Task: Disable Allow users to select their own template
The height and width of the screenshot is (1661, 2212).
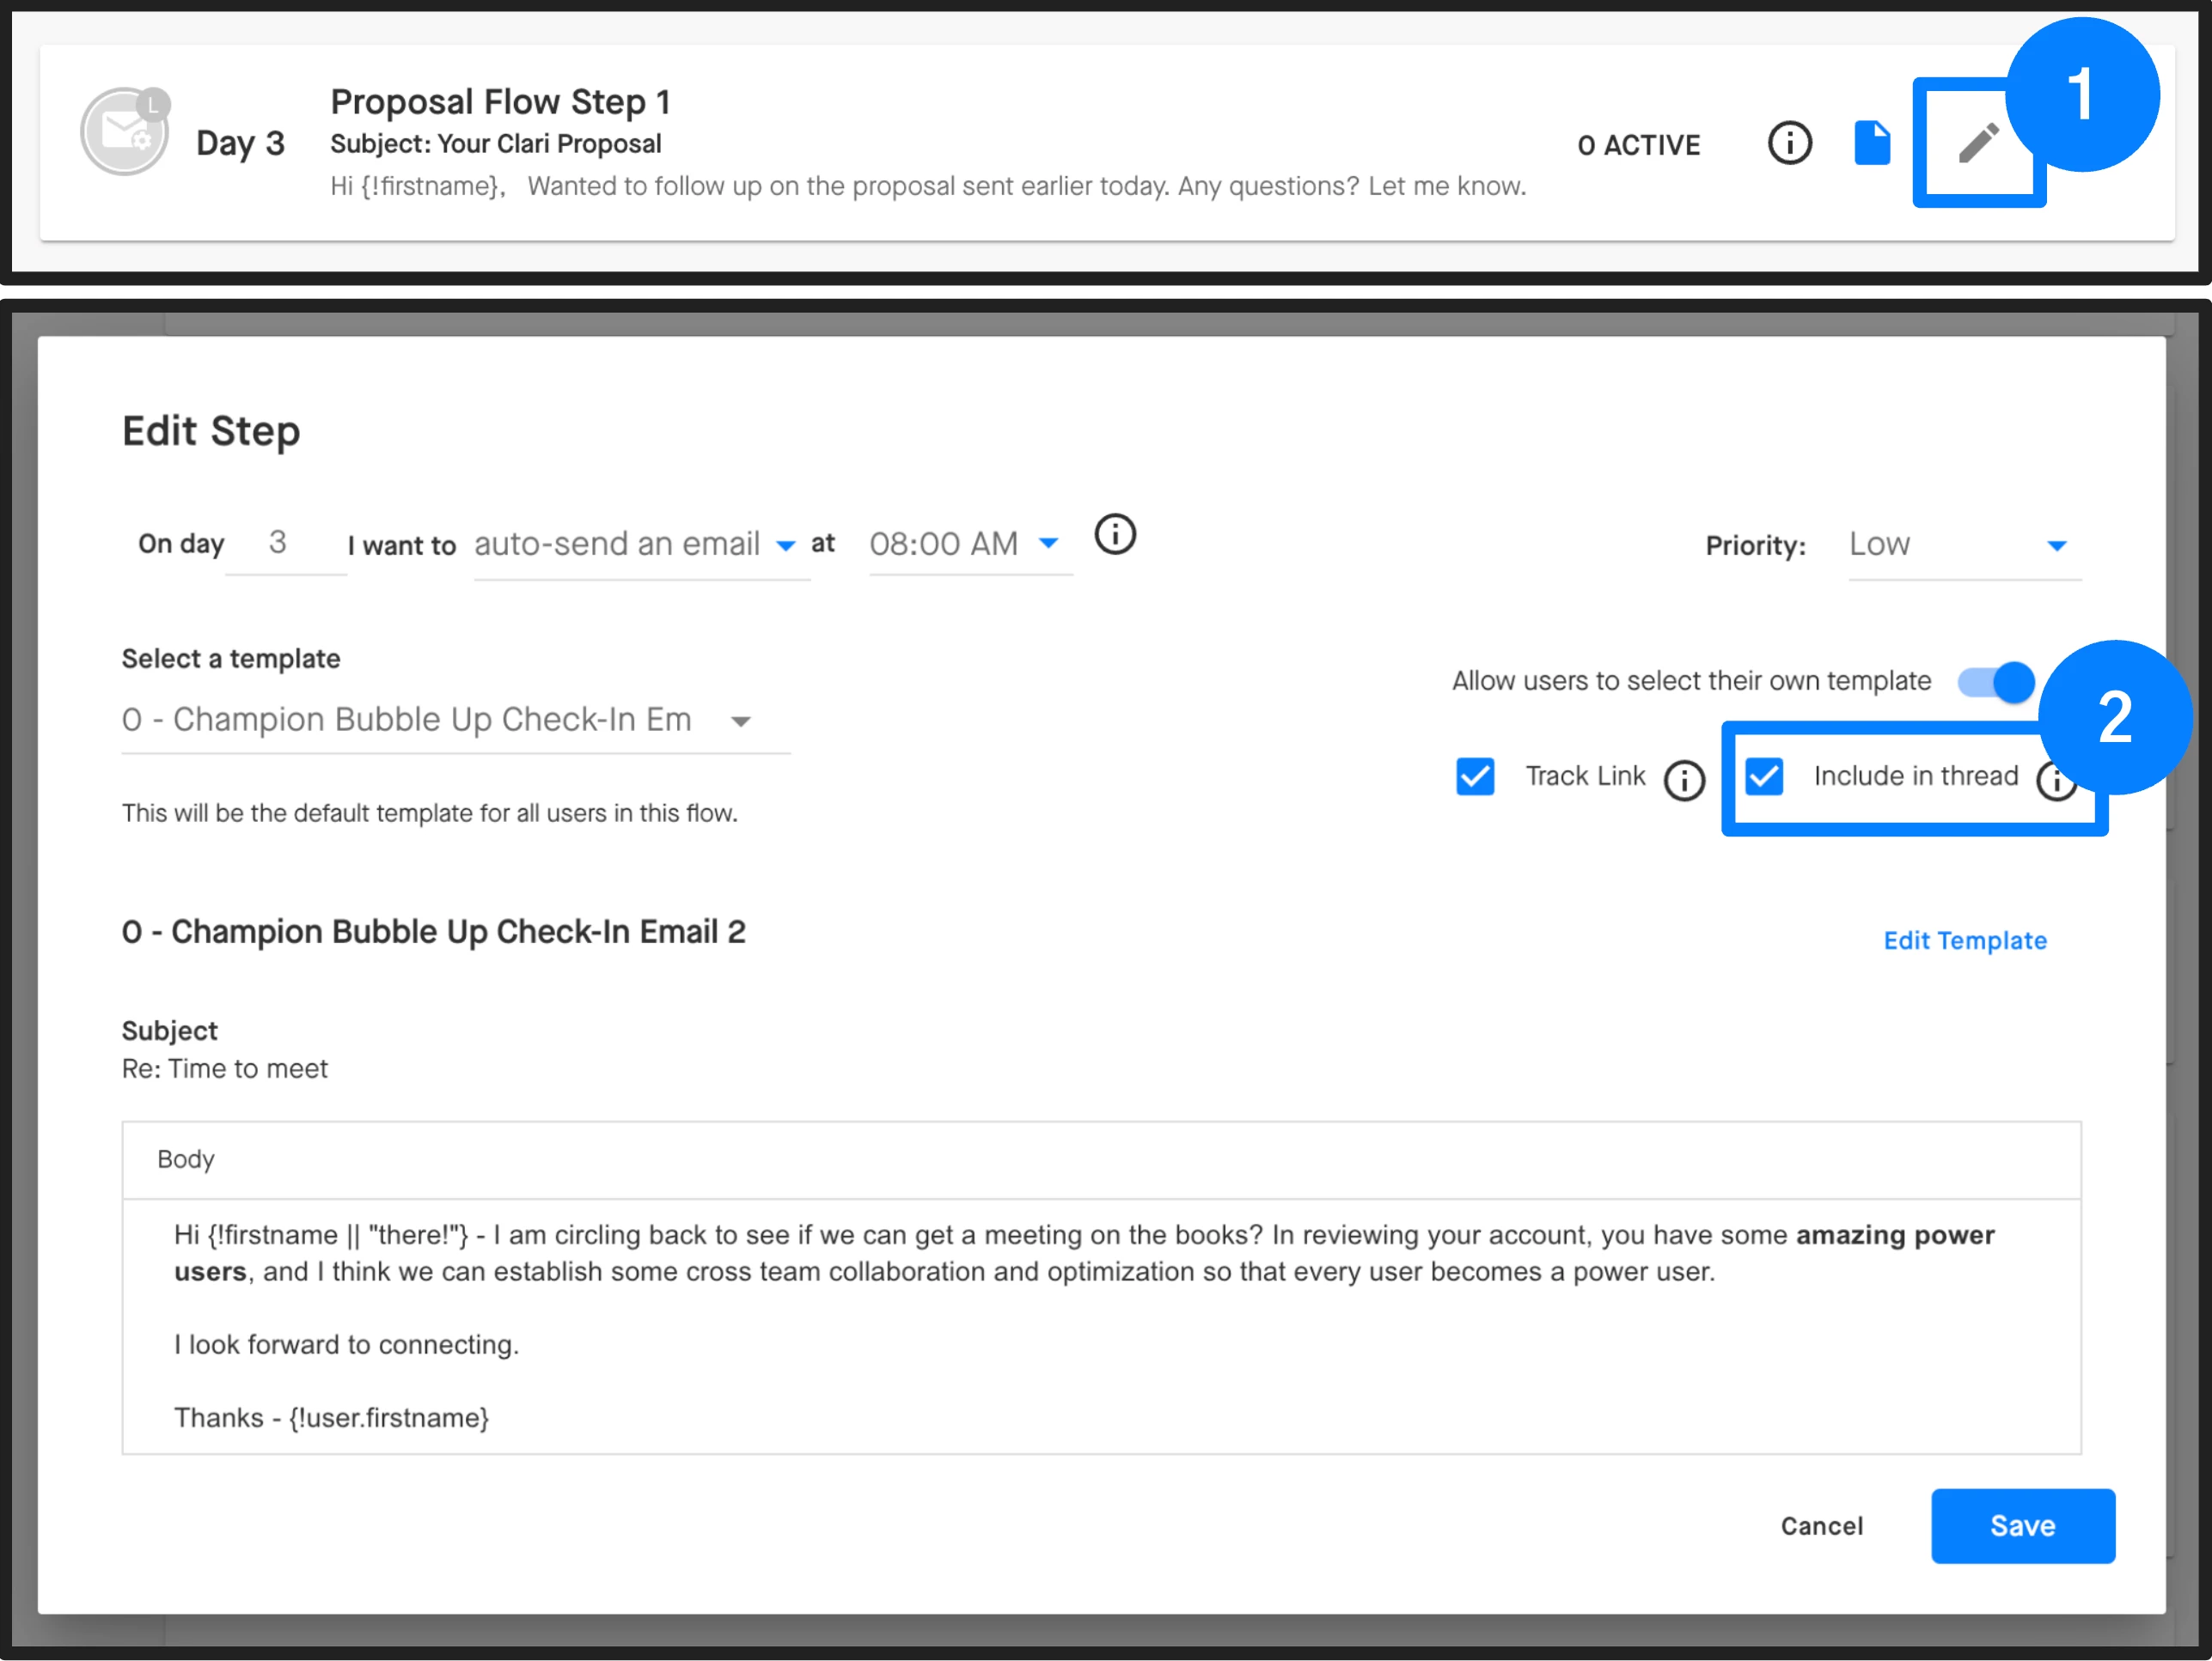Action: [x=1996, y=683]
